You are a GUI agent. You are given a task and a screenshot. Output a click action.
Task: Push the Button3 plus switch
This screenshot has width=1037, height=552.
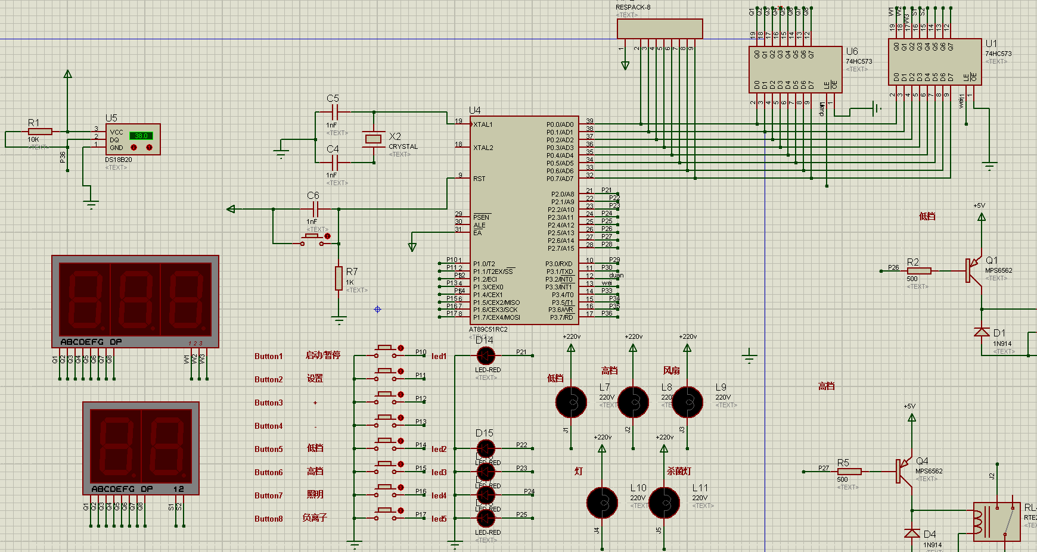[384, 397]
